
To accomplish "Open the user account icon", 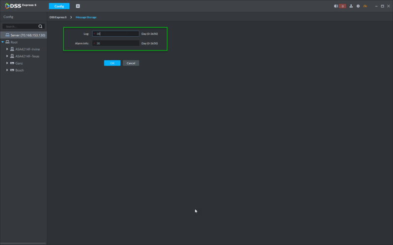I will pyautogui.click(x=351, y=6).
